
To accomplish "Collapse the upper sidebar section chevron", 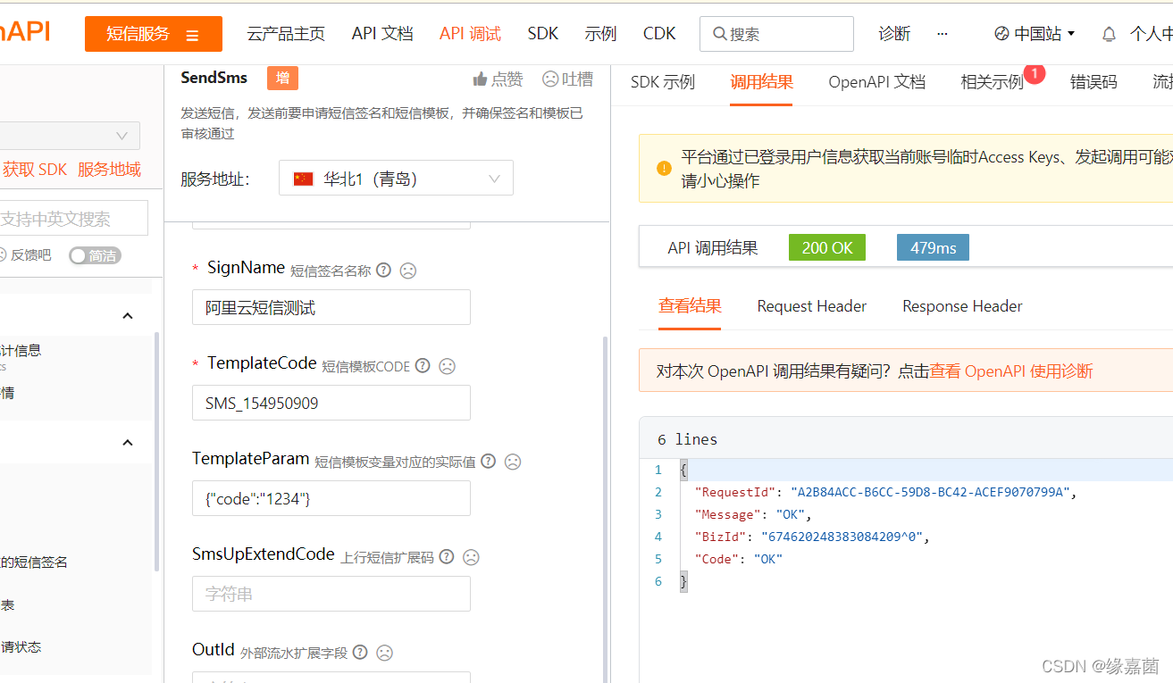I will coord(127,316).
